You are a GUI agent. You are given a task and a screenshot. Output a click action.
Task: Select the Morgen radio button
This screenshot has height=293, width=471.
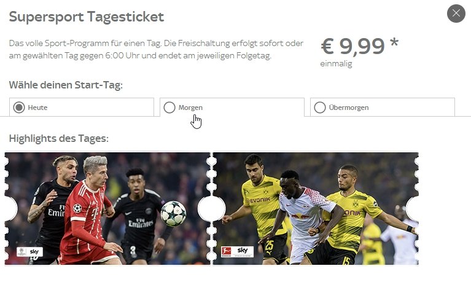[x=169, y=107]
